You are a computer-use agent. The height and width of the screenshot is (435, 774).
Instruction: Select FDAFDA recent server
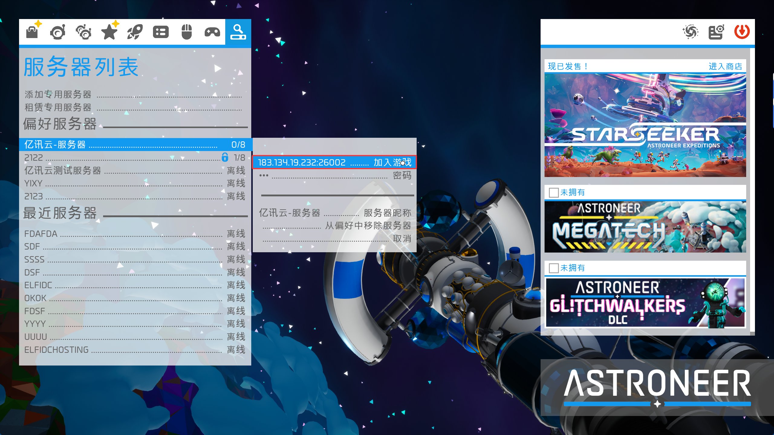(135, 234)
